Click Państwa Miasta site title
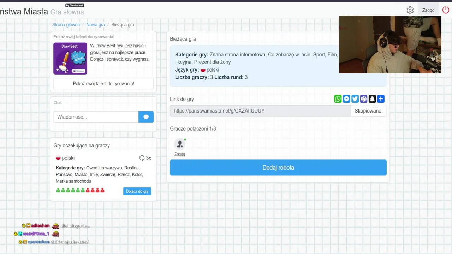452x254 pixels. coord(24,12)
